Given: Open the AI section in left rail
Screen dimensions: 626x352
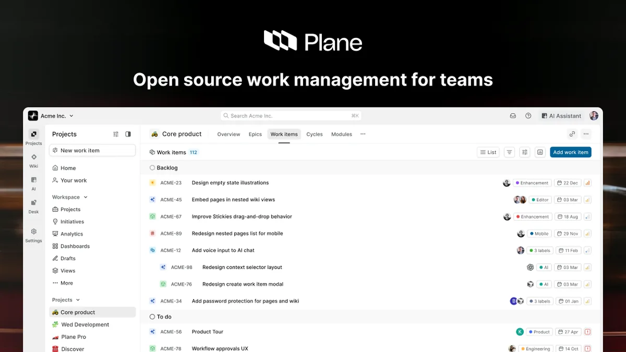Looking at the screenshot, I should pyautogui.click(x=33, y=180).
